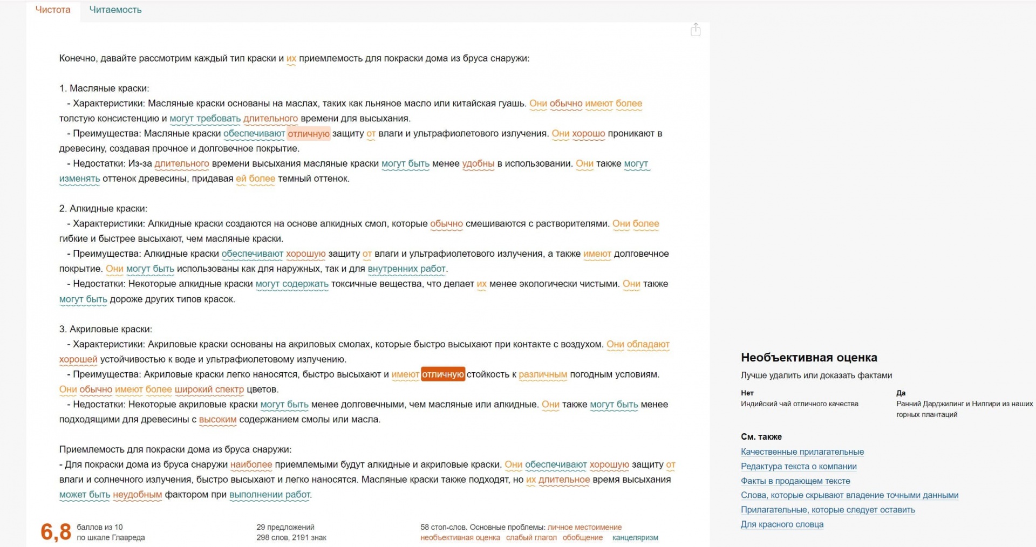Click underlined phrase широкий спектр
Viewport: 1036px width, 547px height.
(209, 389)
